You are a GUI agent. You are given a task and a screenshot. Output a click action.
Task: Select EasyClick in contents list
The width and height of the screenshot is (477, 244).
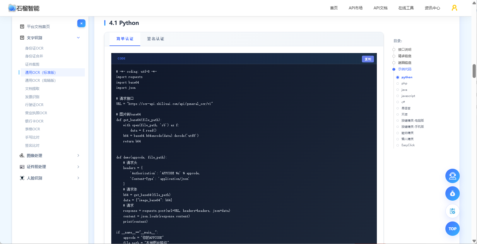click(408, 145)
